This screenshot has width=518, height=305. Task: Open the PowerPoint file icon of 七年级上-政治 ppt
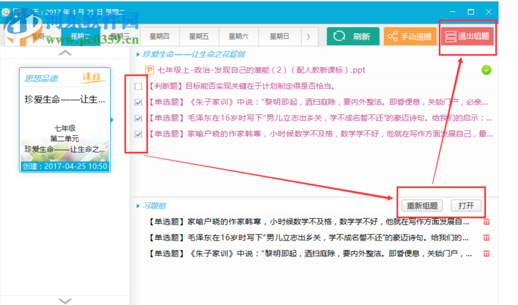click(x=149, y=70)
